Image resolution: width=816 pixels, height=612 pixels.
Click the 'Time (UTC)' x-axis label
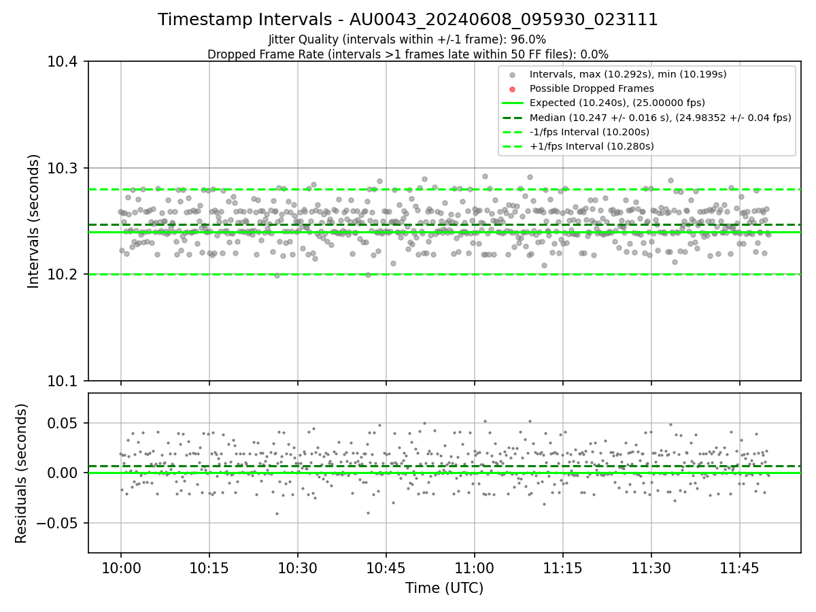coord(445,588)
